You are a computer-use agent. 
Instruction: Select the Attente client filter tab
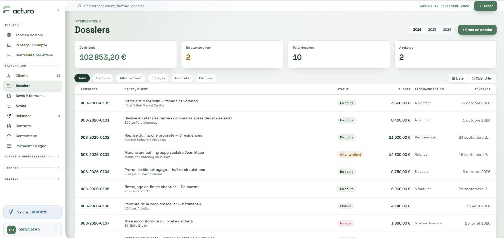[131, 78]
